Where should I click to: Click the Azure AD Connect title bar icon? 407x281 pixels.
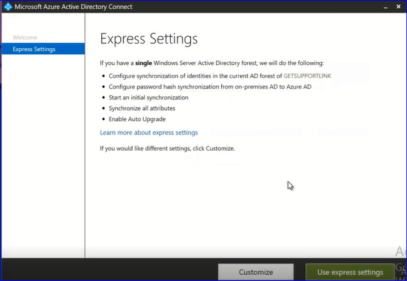[x=8, y=7]
